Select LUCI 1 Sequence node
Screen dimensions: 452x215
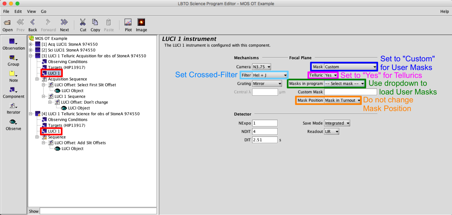click(x=70, y=97)
